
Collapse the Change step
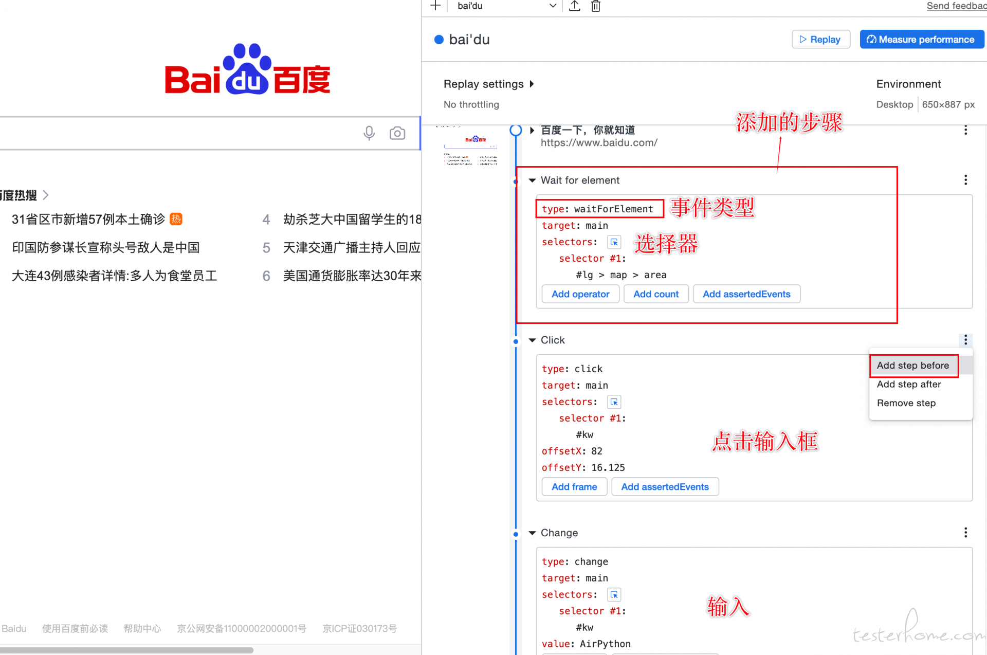tap(532, 533)
